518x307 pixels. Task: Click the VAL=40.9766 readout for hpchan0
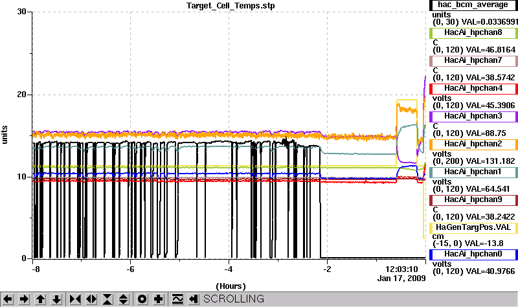point(491,271)
